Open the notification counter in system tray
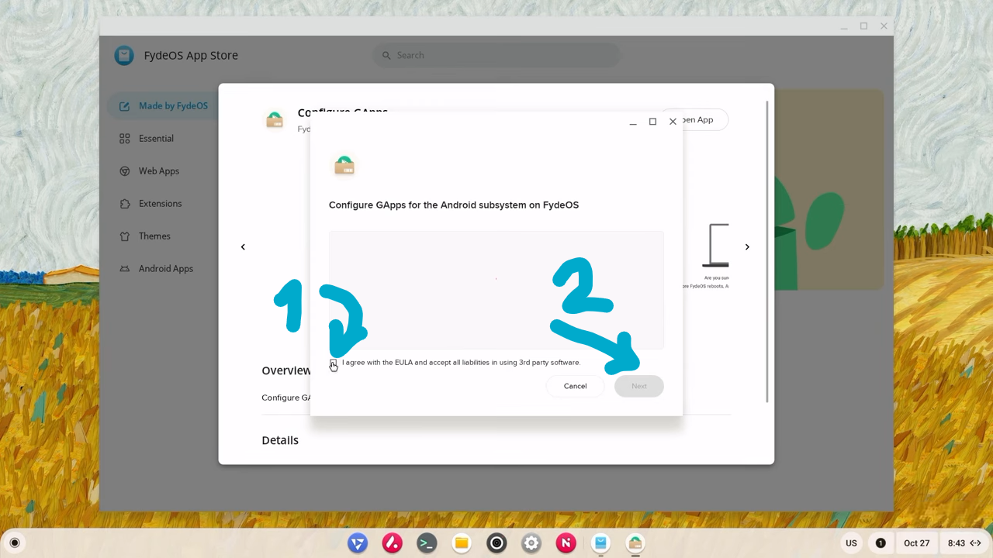Screen dimensions: 993x558 coord(881,543)
